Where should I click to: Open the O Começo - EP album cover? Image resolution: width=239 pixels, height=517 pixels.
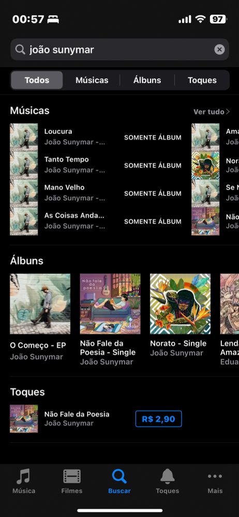pyautogui.click(x=40, y=303)
